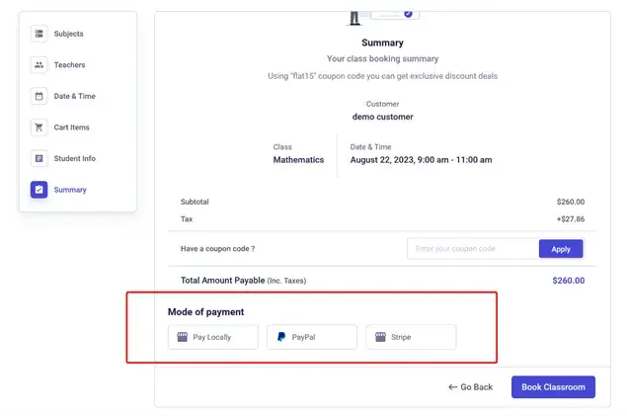Viewport: 627px width, 416px height.
Task: Go Back to the previous step
Action: (x=471, y=387)
